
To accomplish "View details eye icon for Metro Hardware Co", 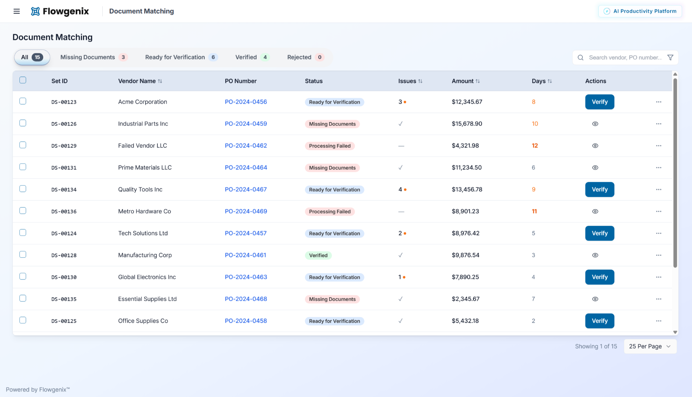I will tap(595, 211).
